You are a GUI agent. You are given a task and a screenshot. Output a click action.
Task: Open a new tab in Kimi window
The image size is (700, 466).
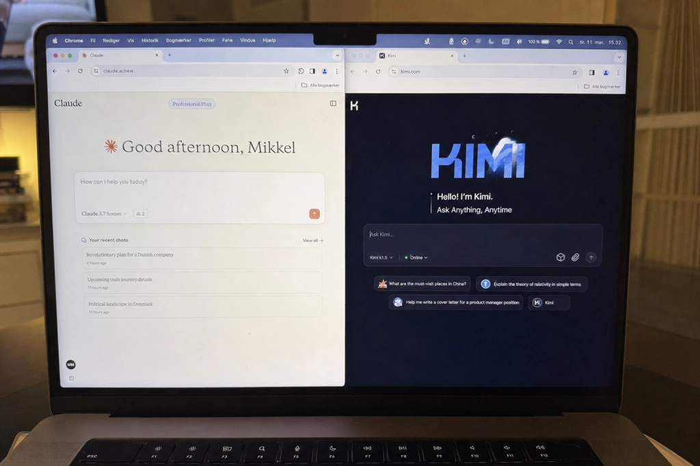click(465, 56)
